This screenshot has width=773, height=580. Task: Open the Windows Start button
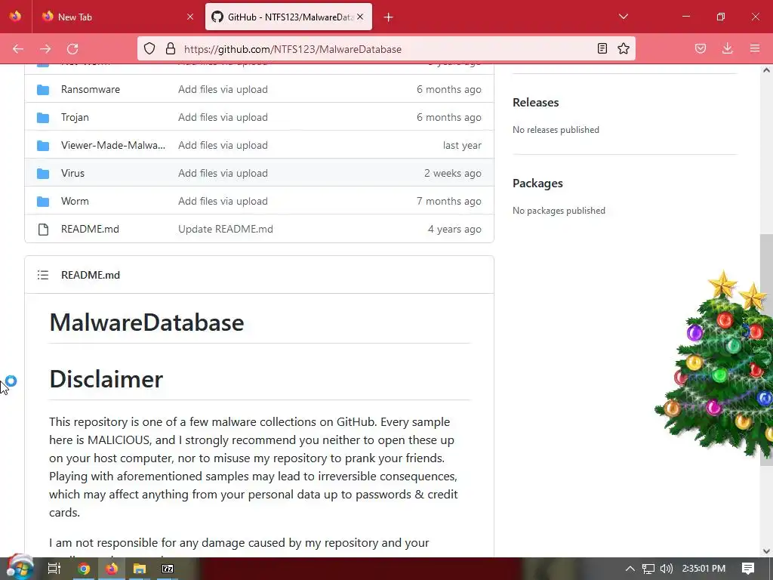(x=20, y=568)
